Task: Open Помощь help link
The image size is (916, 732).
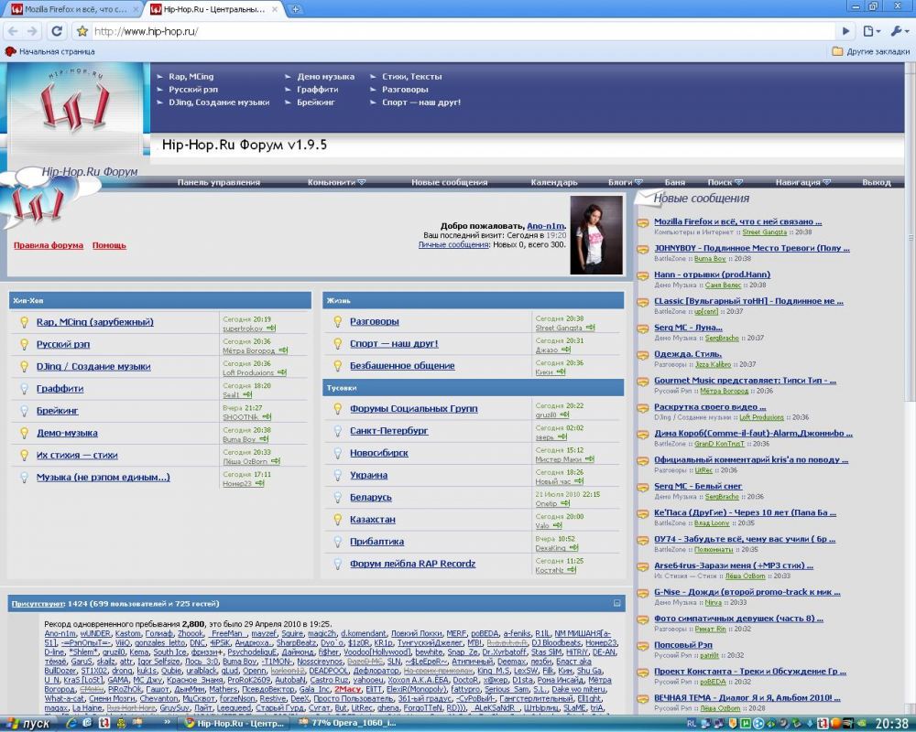Action: click(x=109, y=245)
